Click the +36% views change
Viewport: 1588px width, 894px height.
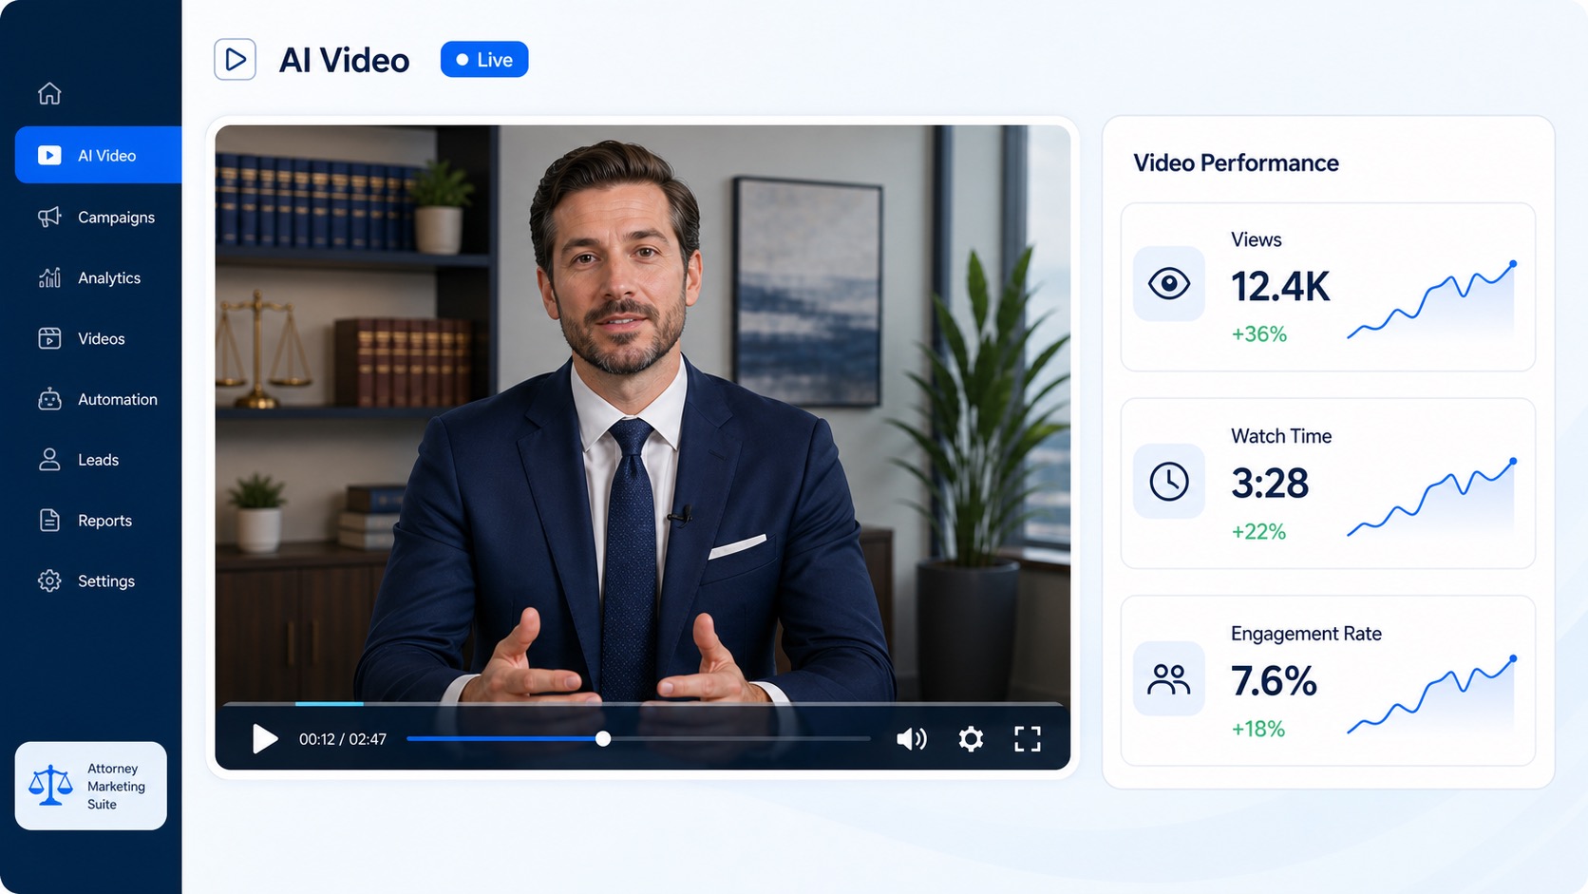pyautogui.click(x=1259, y=334)
